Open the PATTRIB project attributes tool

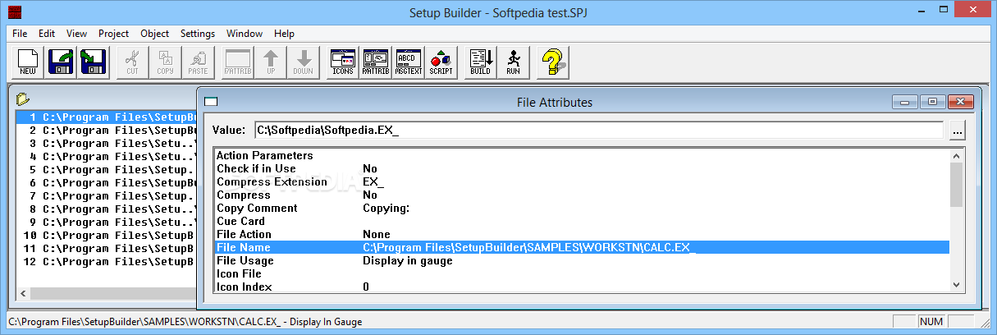(375, 62)
